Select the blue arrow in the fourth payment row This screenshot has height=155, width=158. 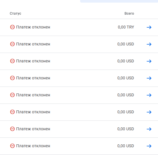(149, 78)
